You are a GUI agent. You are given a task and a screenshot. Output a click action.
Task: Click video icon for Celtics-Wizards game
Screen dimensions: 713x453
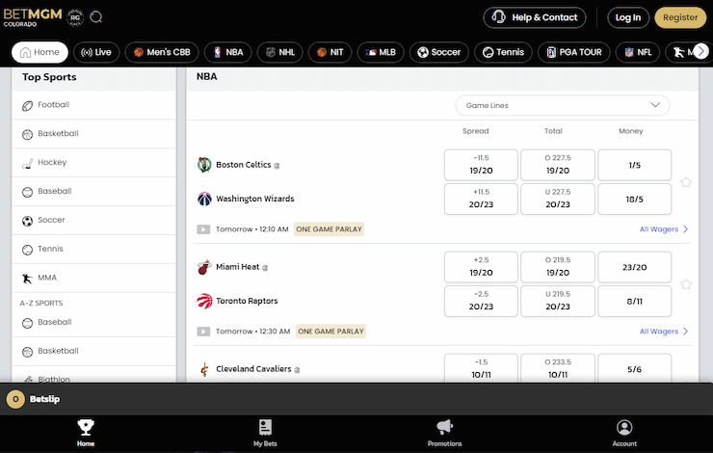(203, 229)
